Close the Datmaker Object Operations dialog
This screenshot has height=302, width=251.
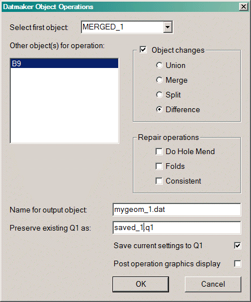(243, 7)
